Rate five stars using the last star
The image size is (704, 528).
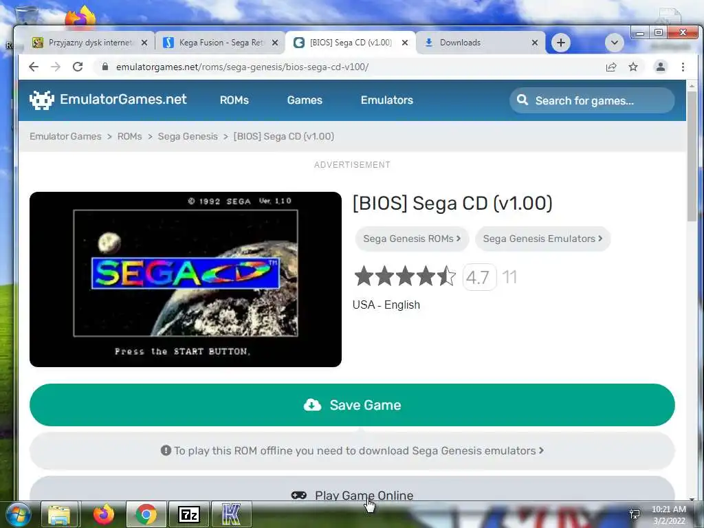coord(446,276)
